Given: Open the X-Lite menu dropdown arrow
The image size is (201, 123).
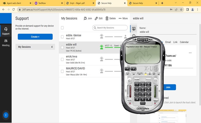Looking at the screenshot, I should click(x=139, y=40).
